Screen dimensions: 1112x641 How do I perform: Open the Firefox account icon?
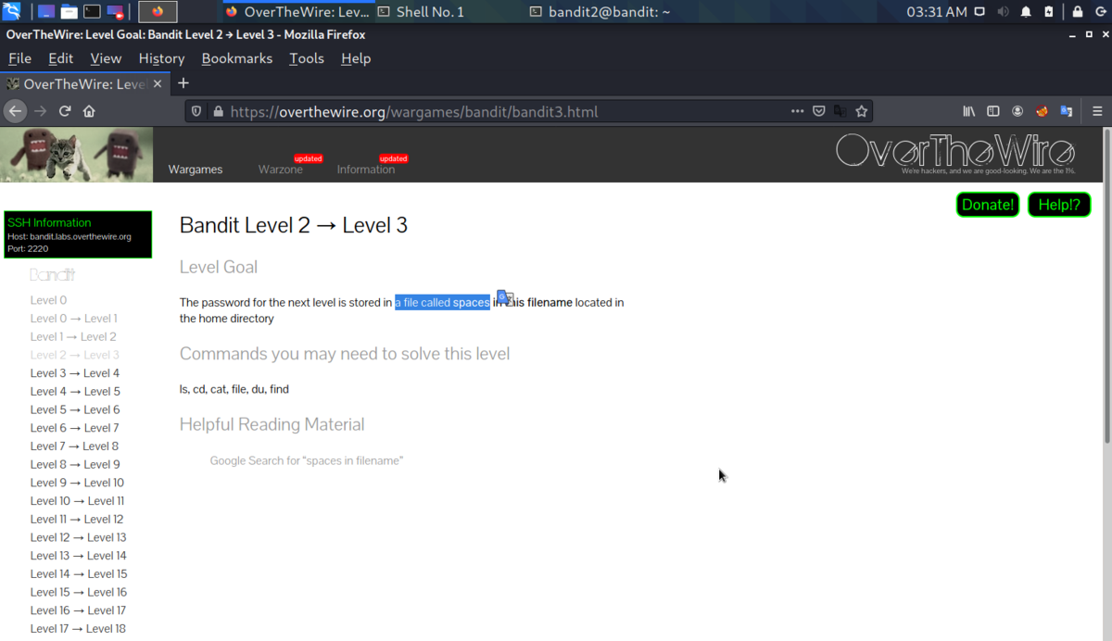[1017, 111]
